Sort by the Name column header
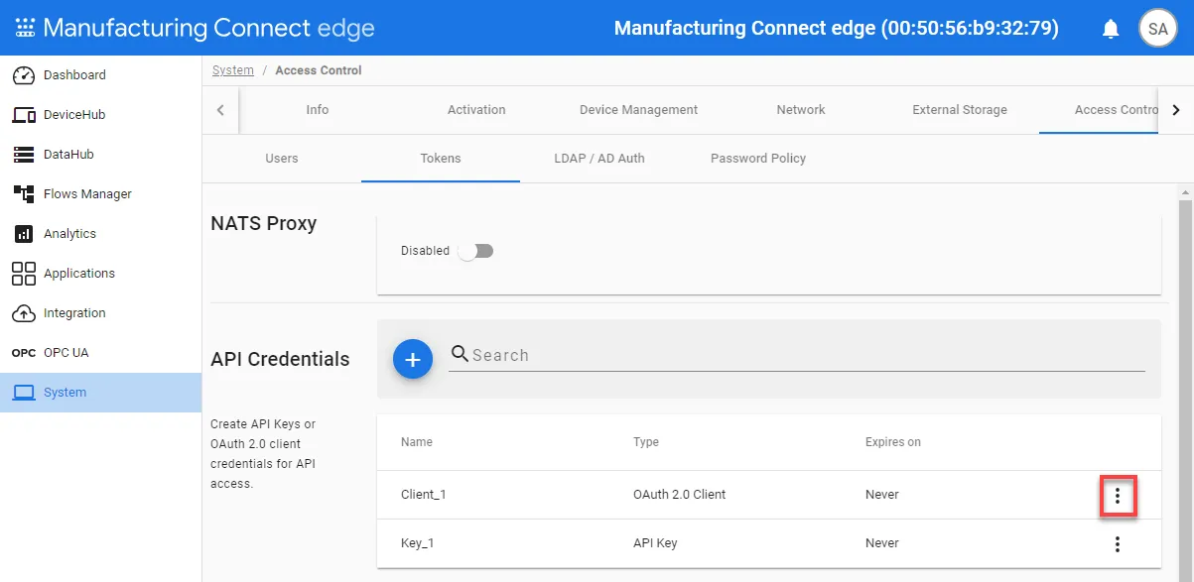The height and width of the screenshot is (582, 1194). point(417,442)
